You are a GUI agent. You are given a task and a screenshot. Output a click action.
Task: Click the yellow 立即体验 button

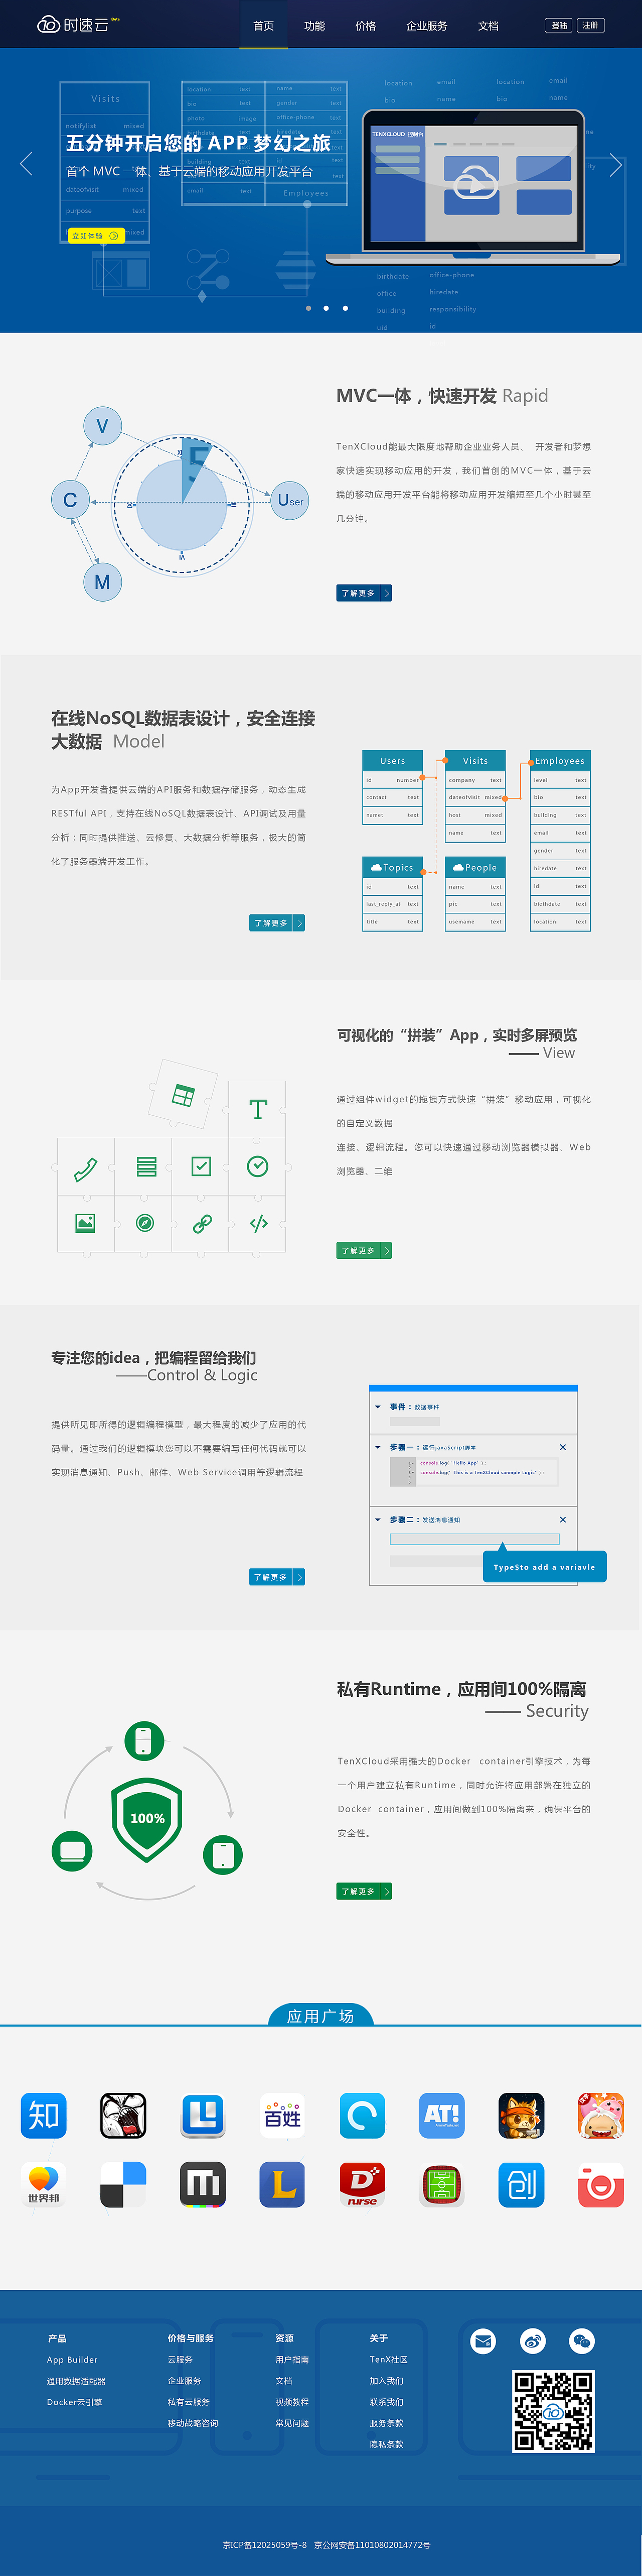[96, 236]
